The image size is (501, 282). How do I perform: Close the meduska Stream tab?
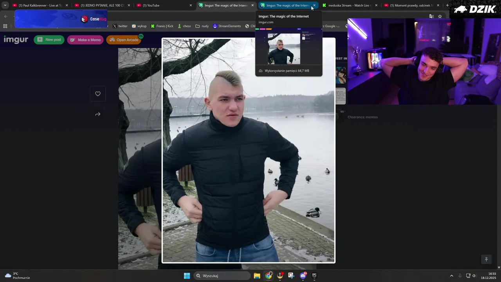(x=376, y=5)
